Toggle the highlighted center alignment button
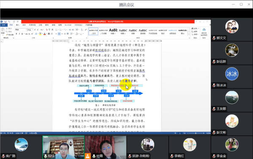This screenshot has width=253, height=159. [x=59, y=34]
